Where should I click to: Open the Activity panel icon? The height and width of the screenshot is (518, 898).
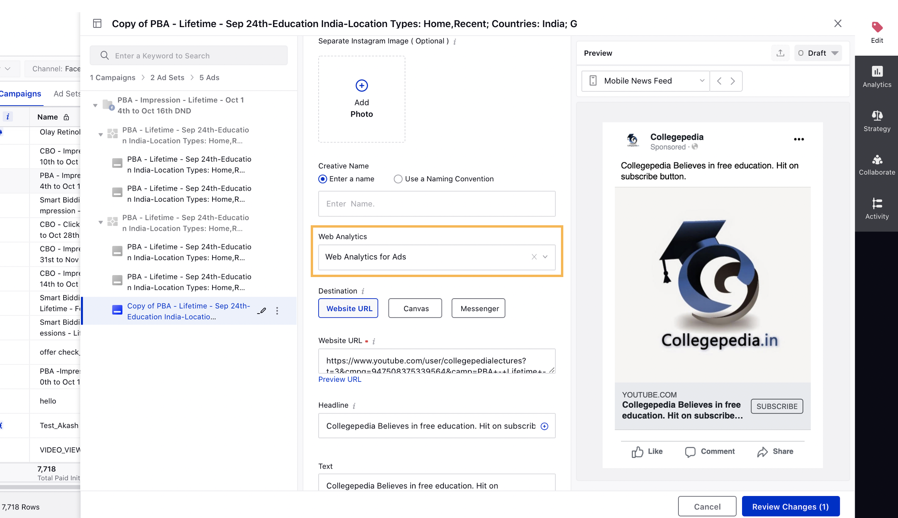pyautogui.click(x=877, y=203)
